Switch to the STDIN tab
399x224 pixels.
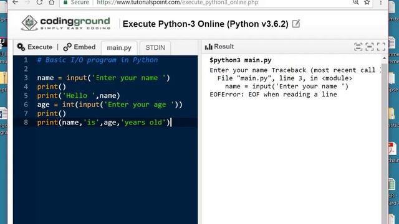(x=155, y=48)
